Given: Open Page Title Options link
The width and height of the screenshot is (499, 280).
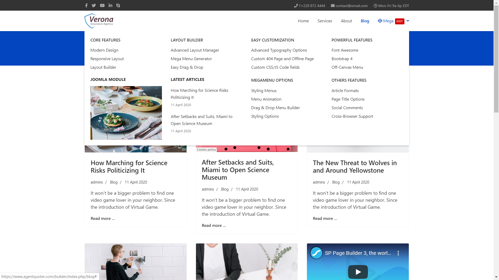Looking at the screenshot, I should pyautogui.click(x=348, y=99).
